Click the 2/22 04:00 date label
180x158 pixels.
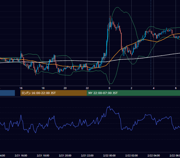pos(154,156)
